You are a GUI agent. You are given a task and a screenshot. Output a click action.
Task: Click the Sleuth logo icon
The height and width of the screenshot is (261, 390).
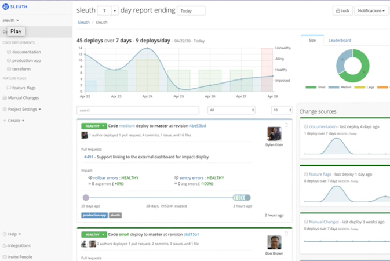point(6,5)
